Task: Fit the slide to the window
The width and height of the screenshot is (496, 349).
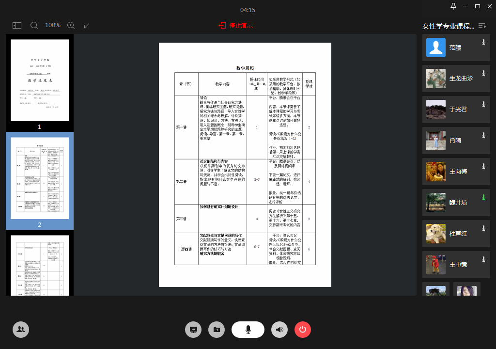Action: 87,25
